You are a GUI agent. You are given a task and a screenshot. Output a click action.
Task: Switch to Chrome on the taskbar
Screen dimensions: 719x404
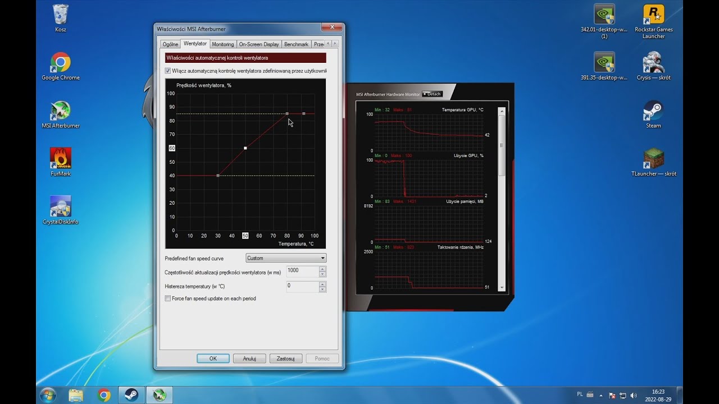pyautogui.click(x=104, y=395)
